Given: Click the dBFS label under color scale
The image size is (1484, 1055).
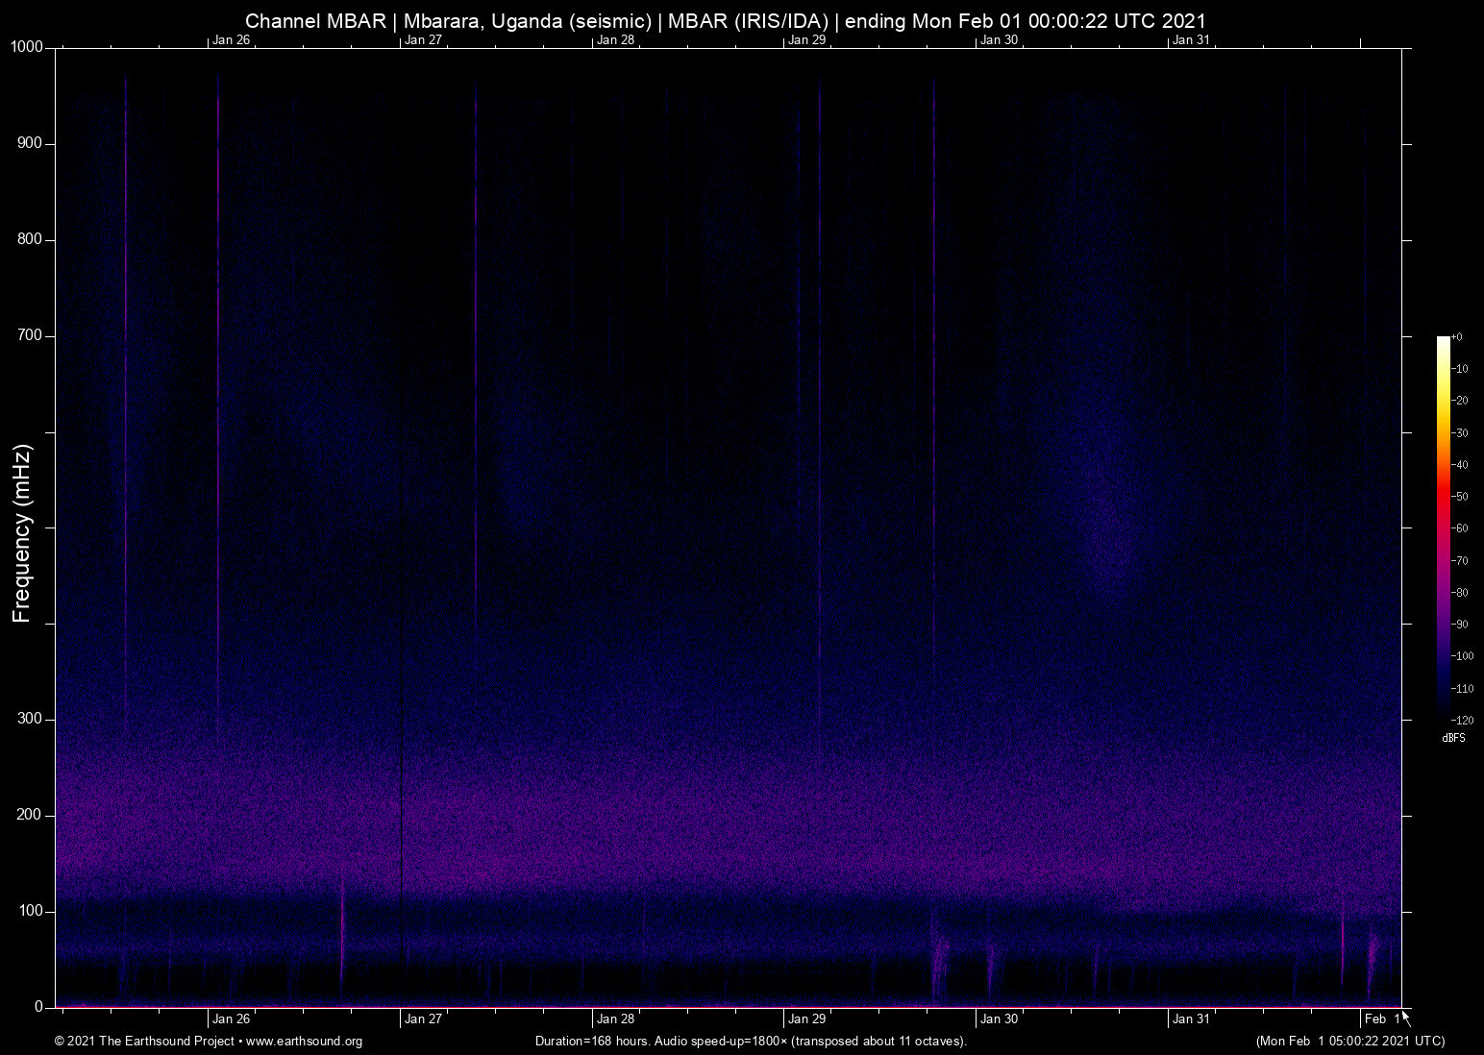Looking at the screenshot, I should 1453,738.
